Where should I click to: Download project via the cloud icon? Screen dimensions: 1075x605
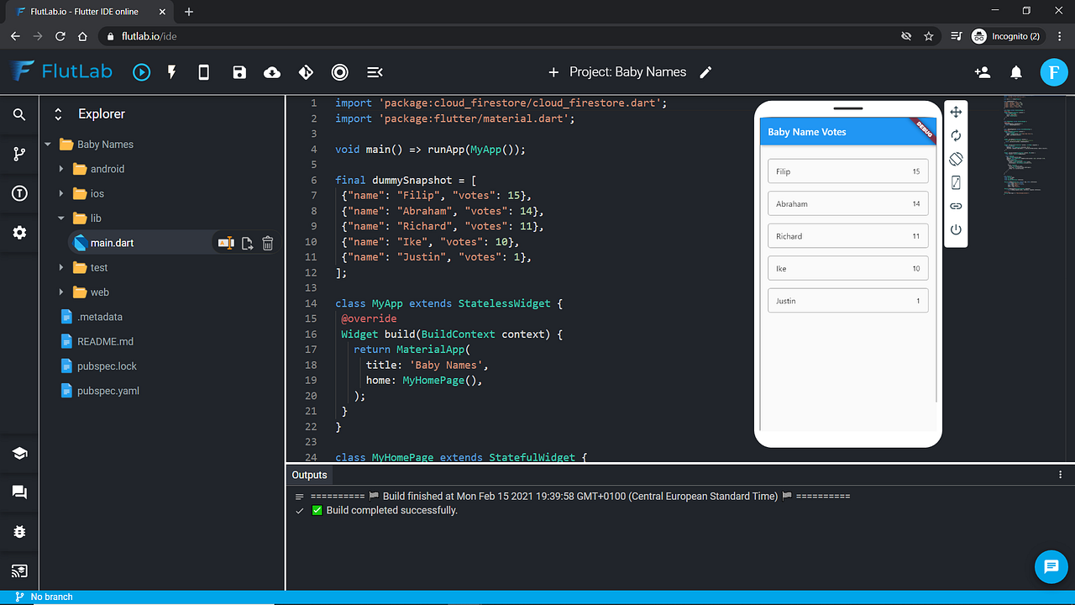point(271,72)
